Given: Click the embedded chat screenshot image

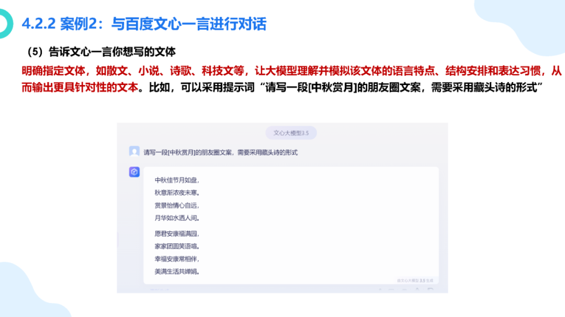Looking at the screenshot, I should (x=282, y=208).
